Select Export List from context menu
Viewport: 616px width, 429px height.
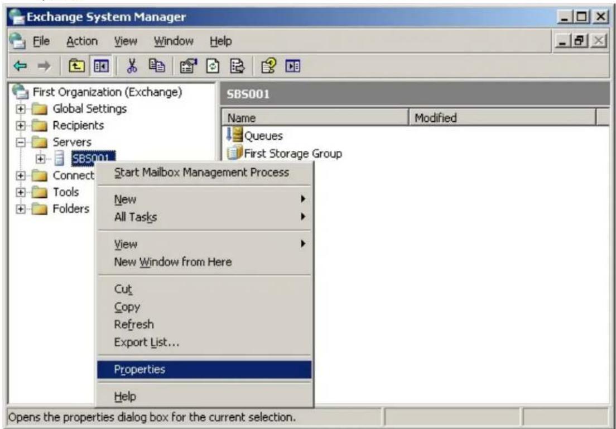point(204,342)
